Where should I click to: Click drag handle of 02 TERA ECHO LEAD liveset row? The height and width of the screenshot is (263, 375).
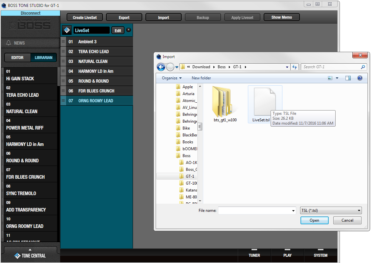click(x=63, y=51)
